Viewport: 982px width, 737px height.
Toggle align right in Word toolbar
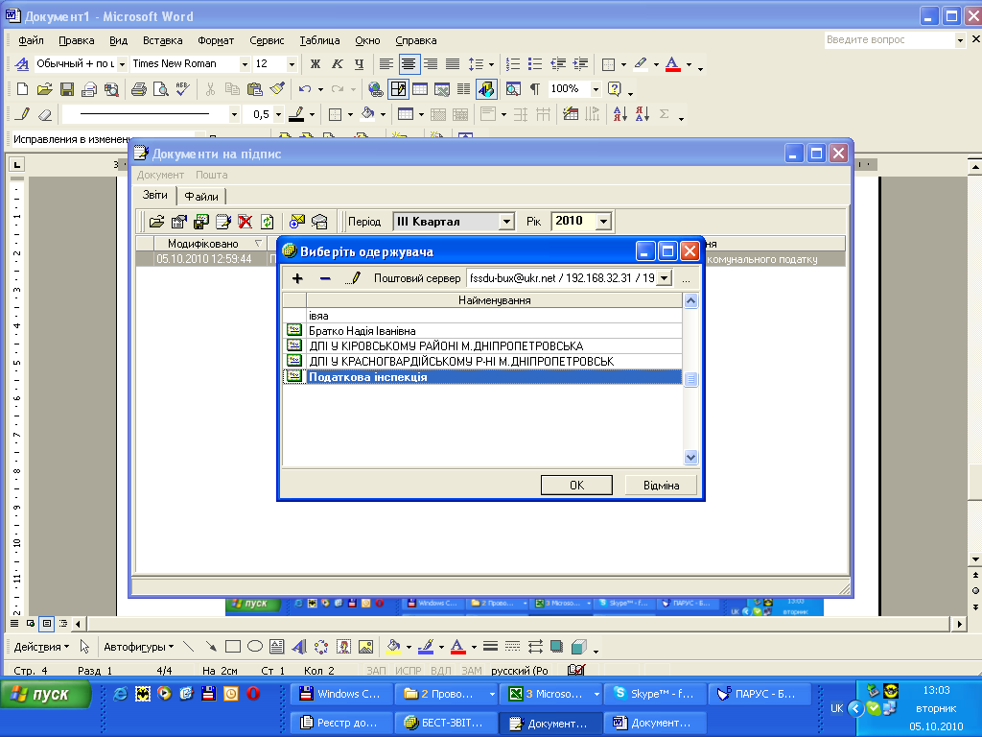tap(431, 63)
